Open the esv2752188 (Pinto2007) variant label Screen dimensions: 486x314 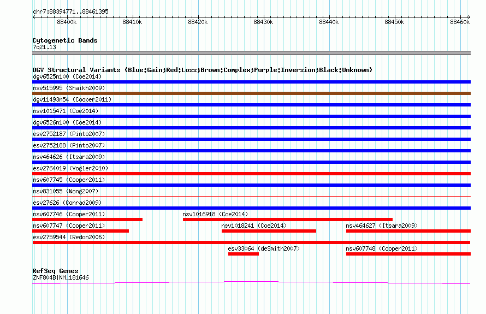point(69,145)
